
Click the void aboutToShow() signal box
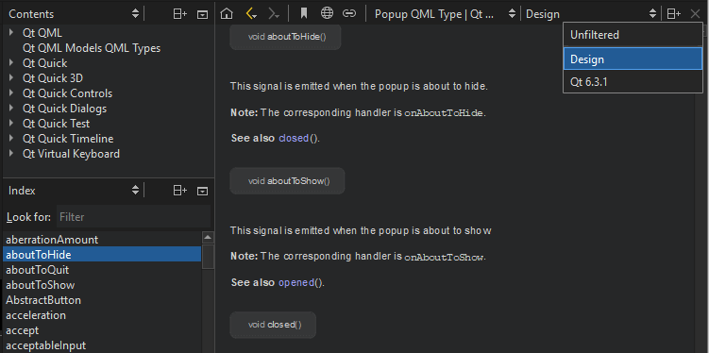point(287,181)
